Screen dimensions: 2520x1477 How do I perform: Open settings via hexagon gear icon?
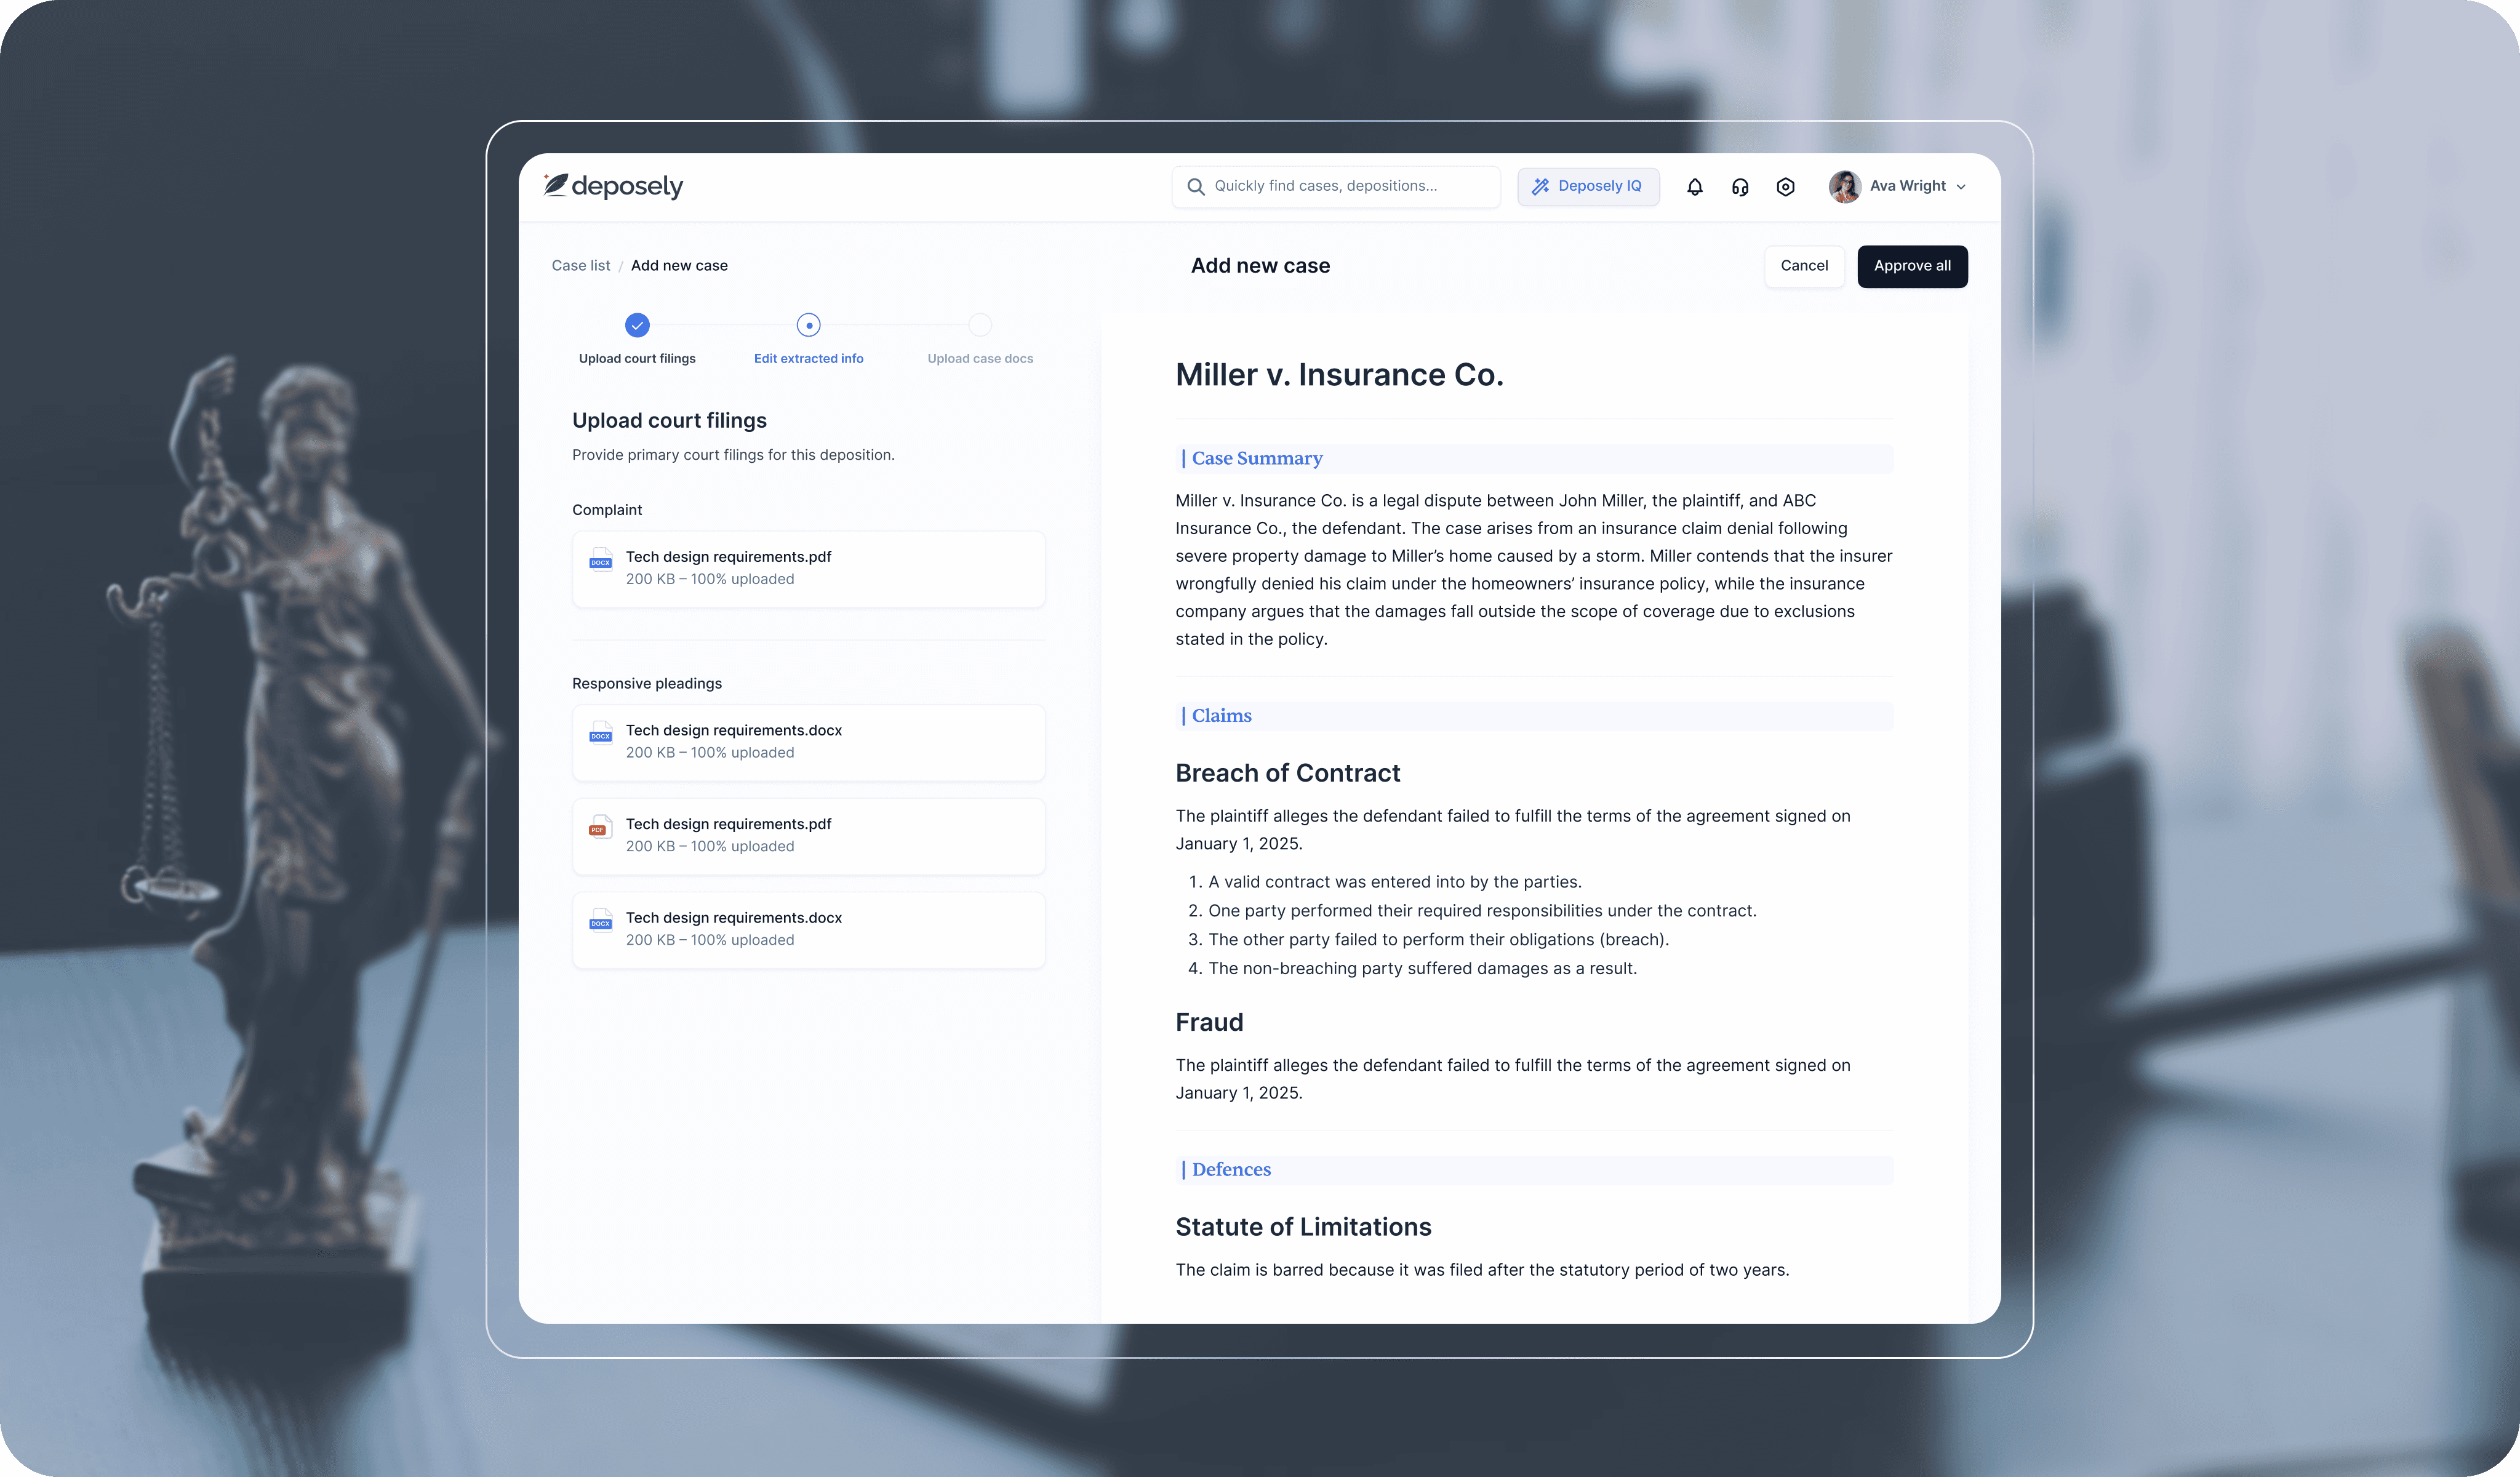tap(1785, 187)
